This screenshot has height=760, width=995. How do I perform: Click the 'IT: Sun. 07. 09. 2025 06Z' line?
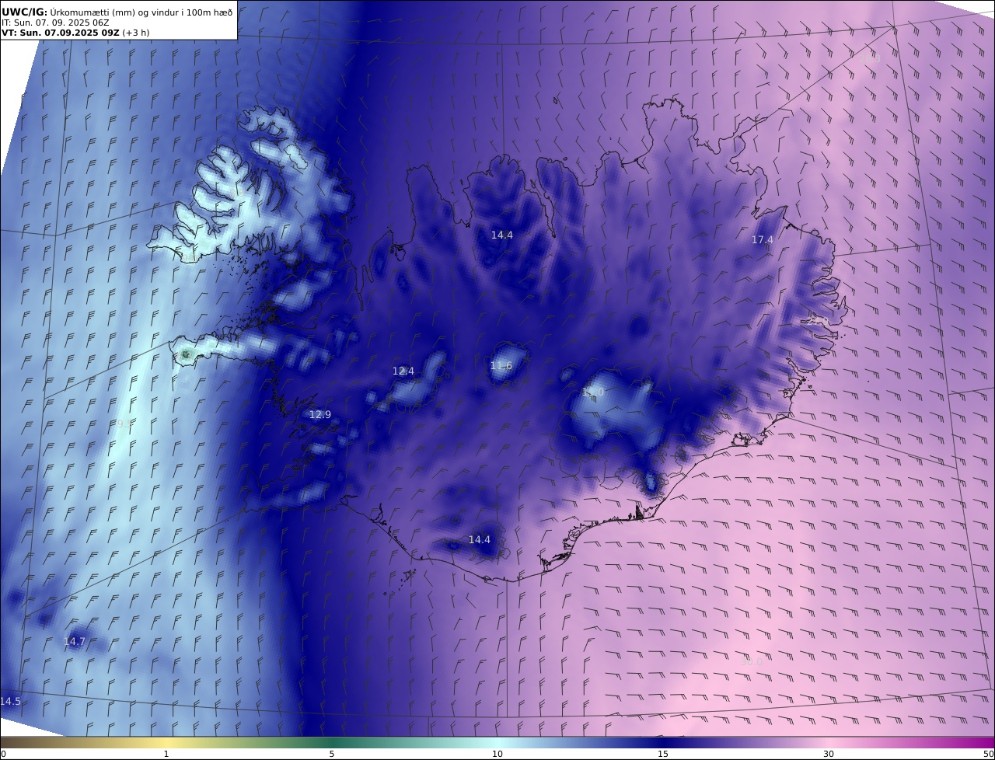pos(55,23)
